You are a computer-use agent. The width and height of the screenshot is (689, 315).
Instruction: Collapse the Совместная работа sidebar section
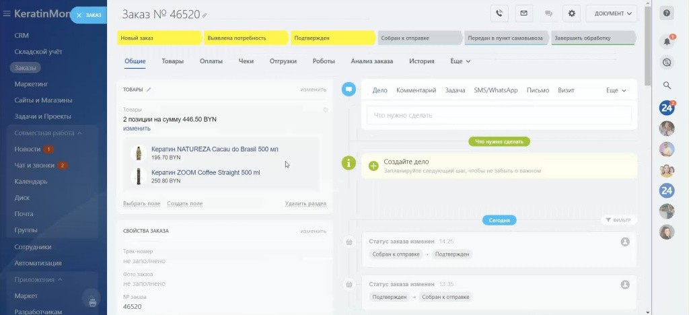[79, 133]
